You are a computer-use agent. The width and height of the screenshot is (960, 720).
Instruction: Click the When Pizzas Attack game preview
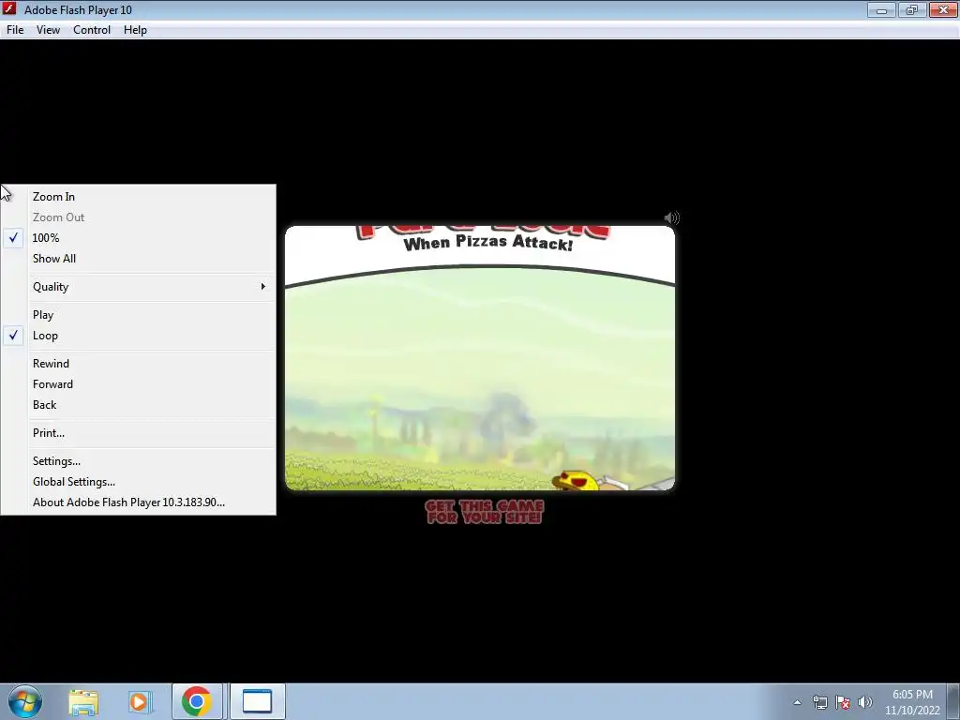(480, 358)
